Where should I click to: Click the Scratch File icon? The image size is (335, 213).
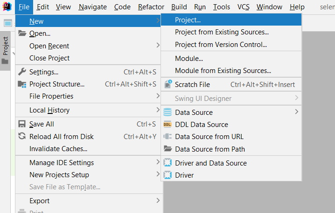(x=167, y=85)
